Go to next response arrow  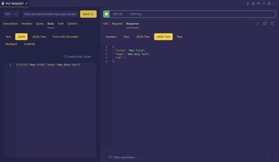(258, 24)
